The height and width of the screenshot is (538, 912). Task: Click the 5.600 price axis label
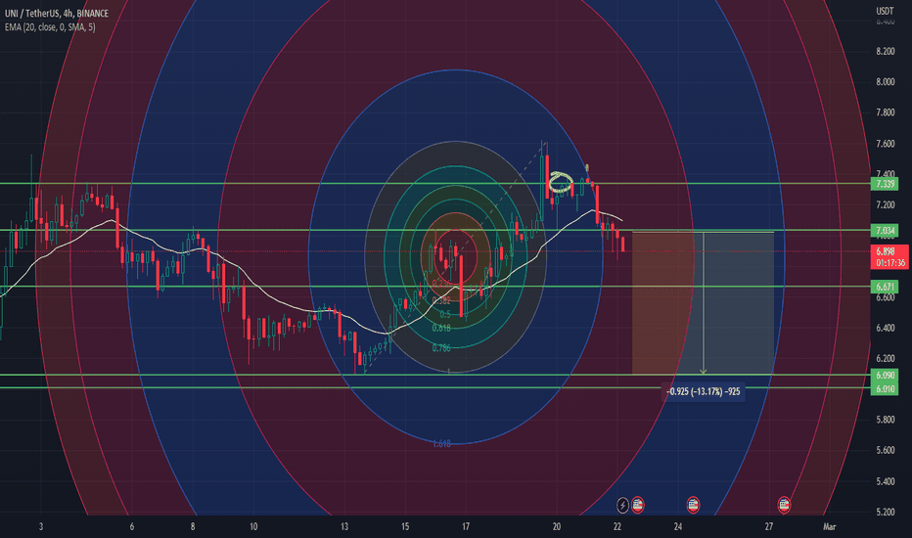[885, 450]
